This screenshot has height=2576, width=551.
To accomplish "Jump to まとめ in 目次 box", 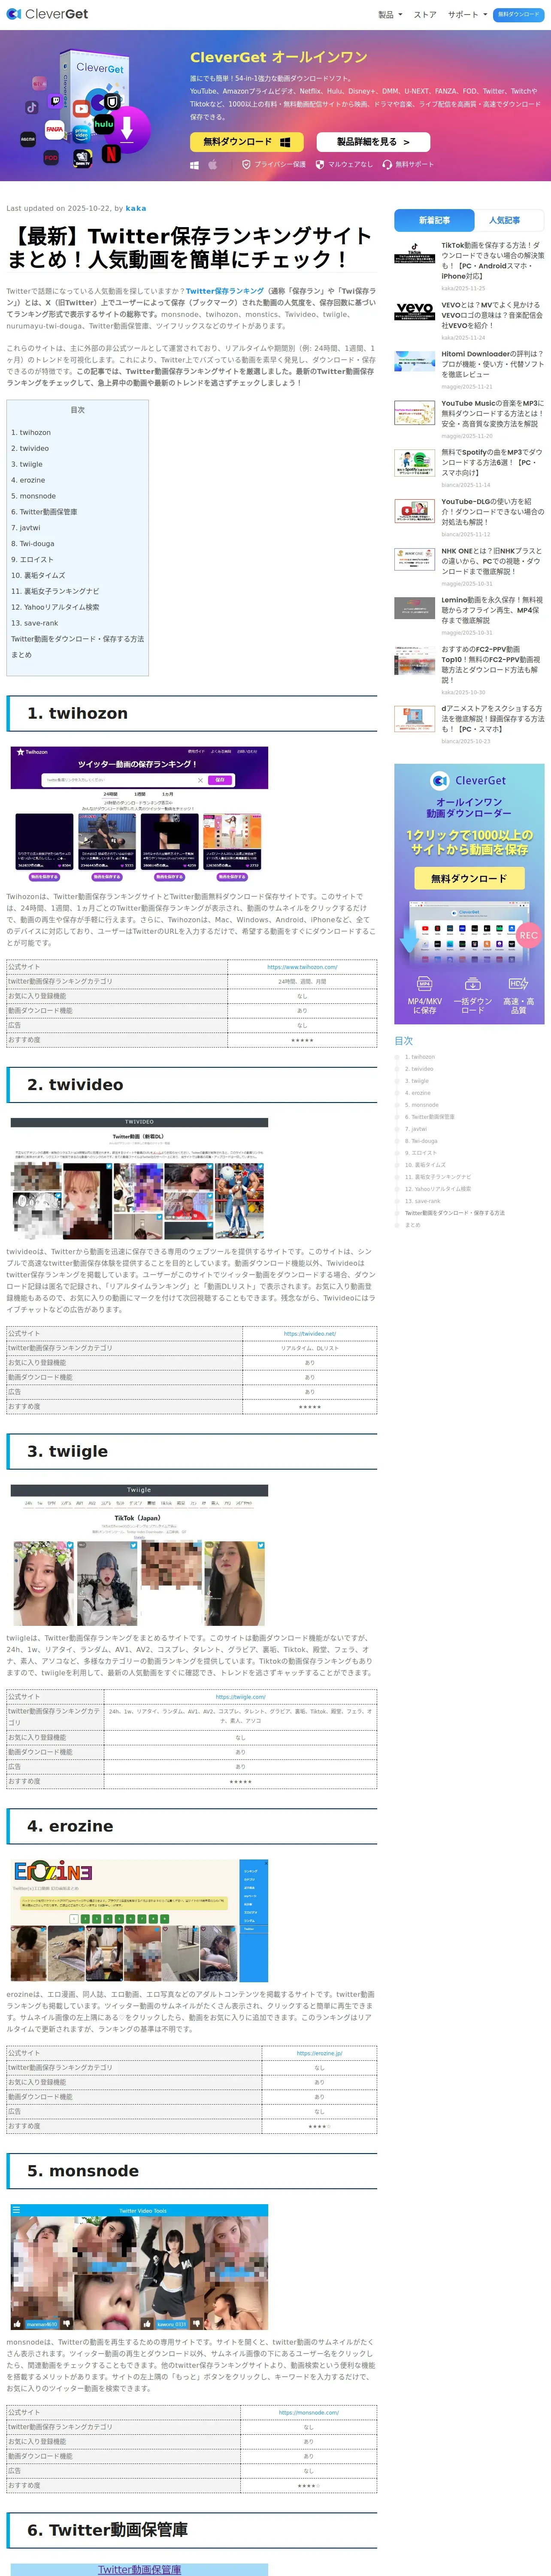I will [x=22, y=655].
